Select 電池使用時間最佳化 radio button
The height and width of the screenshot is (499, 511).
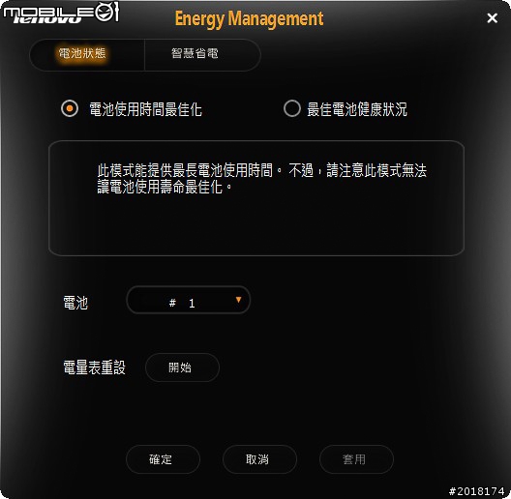pos(70,108)
